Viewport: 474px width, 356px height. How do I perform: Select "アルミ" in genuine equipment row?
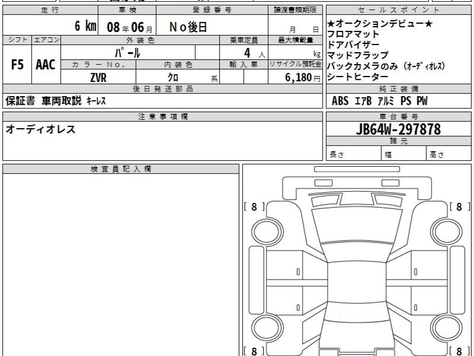386,101
